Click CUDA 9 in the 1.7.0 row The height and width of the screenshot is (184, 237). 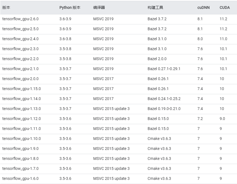(221, 168)
